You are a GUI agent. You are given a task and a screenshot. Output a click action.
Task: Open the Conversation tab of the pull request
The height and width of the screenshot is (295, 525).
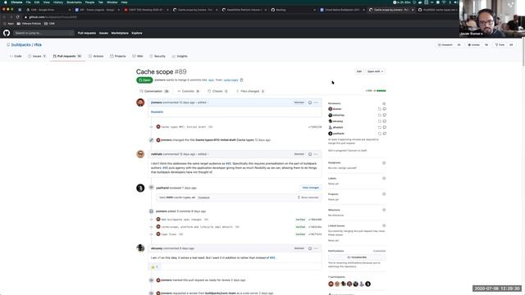[x=154, y=91]
